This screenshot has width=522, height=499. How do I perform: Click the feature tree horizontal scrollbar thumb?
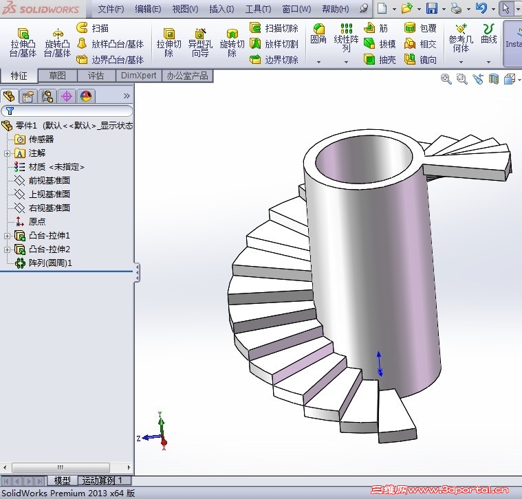pyautogui.click(x=61, y=467)
